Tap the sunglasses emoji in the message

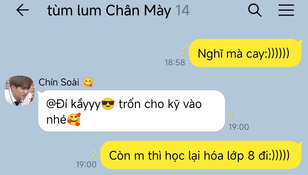point(108,104)
